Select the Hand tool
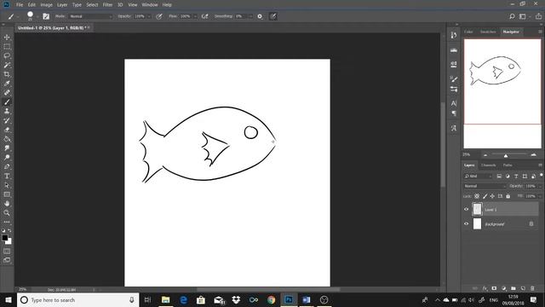The height and width of the screenshot is (307, 545). [7, 204]
